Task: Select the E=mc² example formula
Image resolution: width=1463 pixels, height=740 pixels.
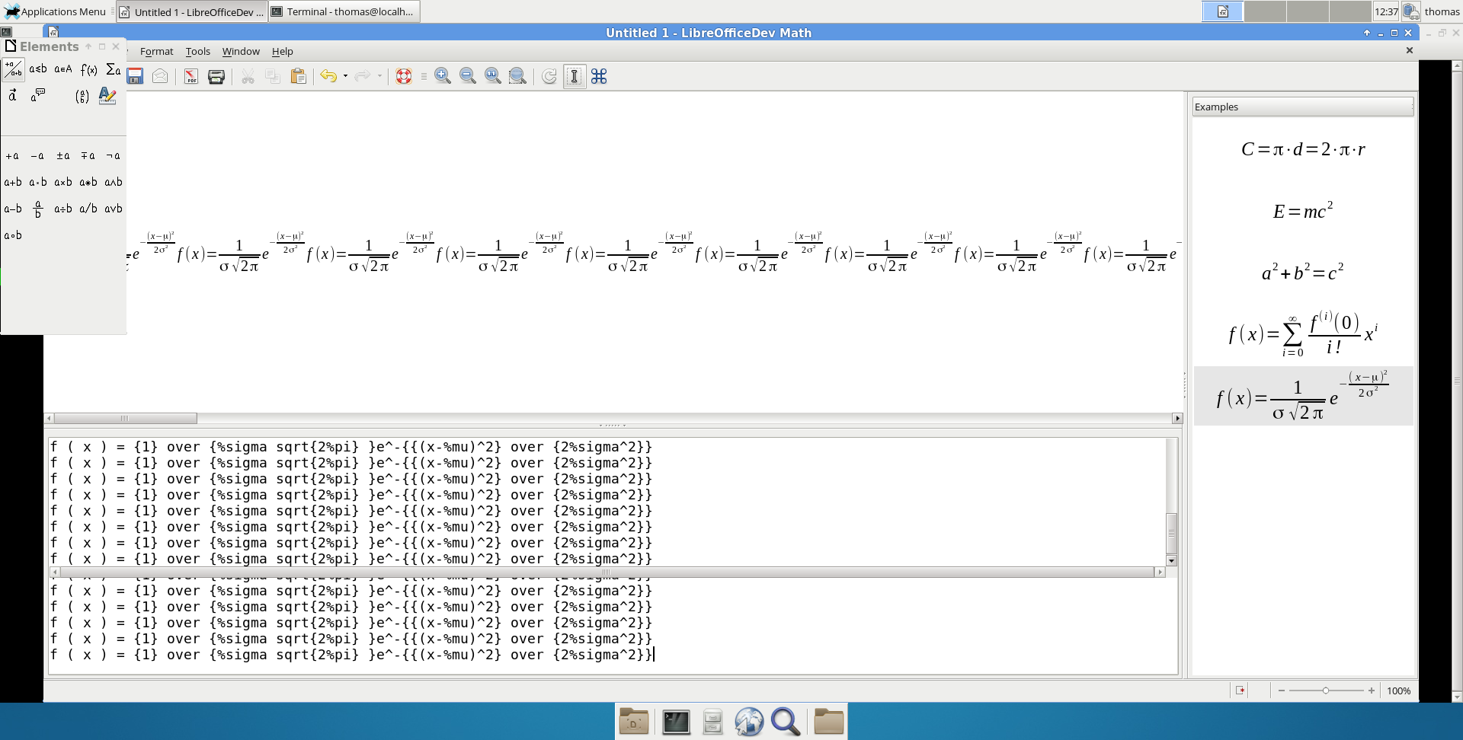Action: [1302, 211]
